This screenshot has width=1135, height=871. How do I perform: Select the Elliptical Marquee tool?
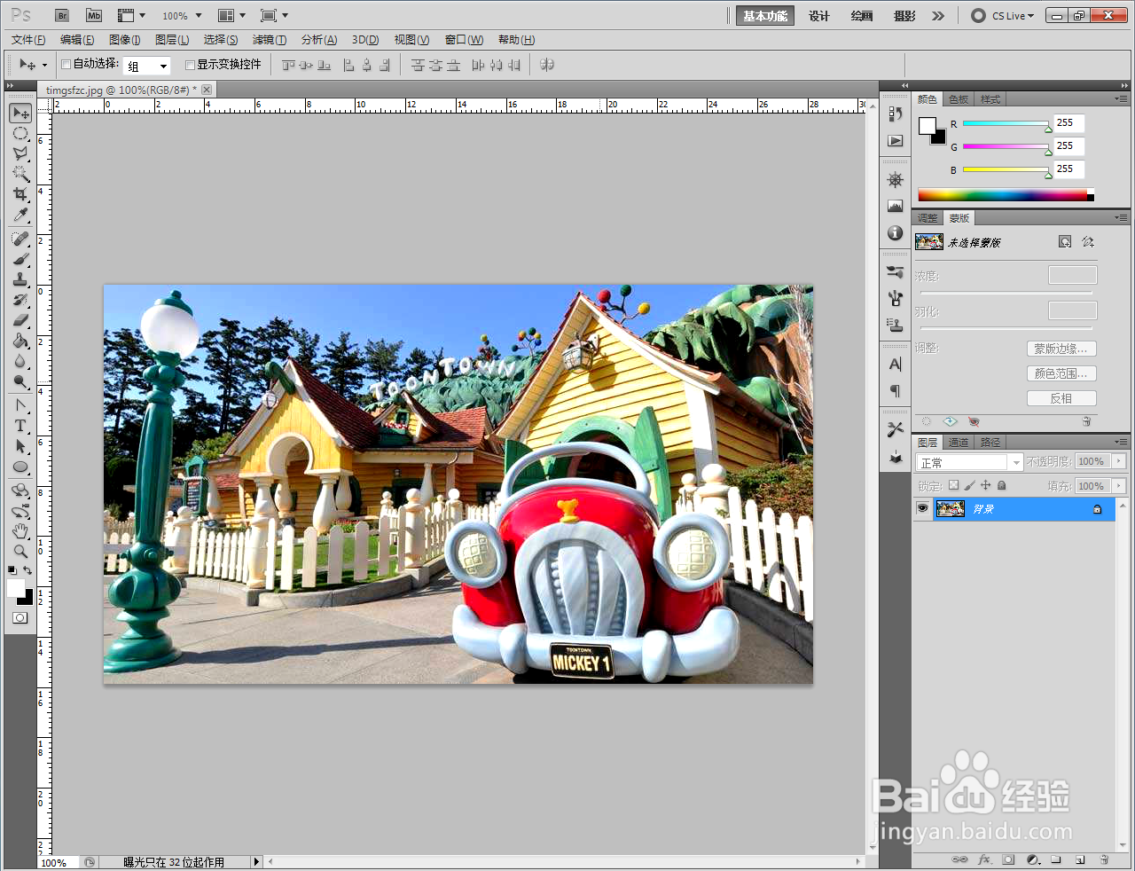click(x=20, y=134)
